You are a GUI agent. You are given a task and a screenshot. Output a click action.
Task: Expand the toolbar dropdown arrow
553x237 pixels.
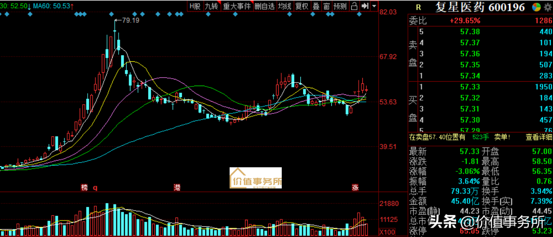[374, 6]
